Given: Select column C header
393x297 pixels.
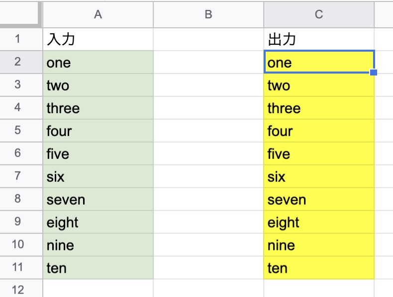Looking at the screenshot, I should pyautogui.click(x=319, y=14).
